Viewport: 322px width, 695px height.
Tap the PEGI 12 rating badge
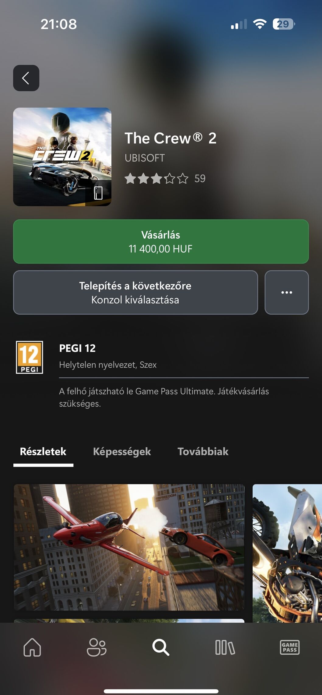[30, 357]
